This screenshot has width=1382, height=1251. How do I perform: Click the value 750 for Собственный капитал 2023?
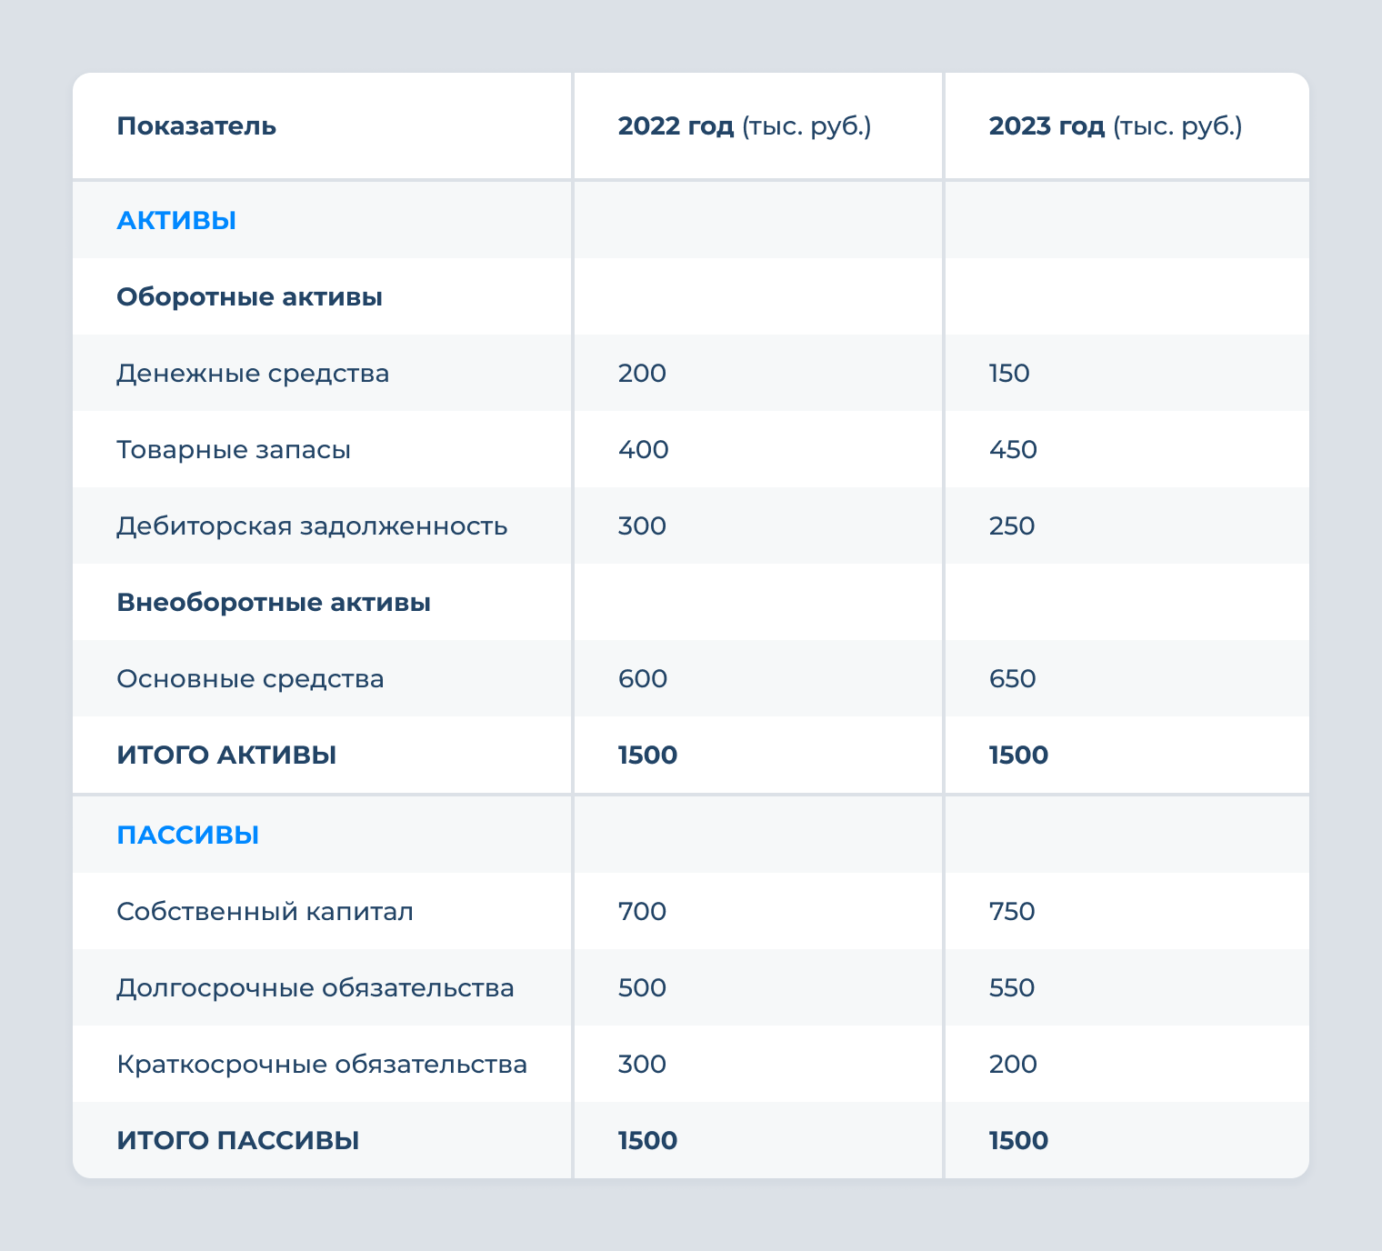pos(1011,911)
